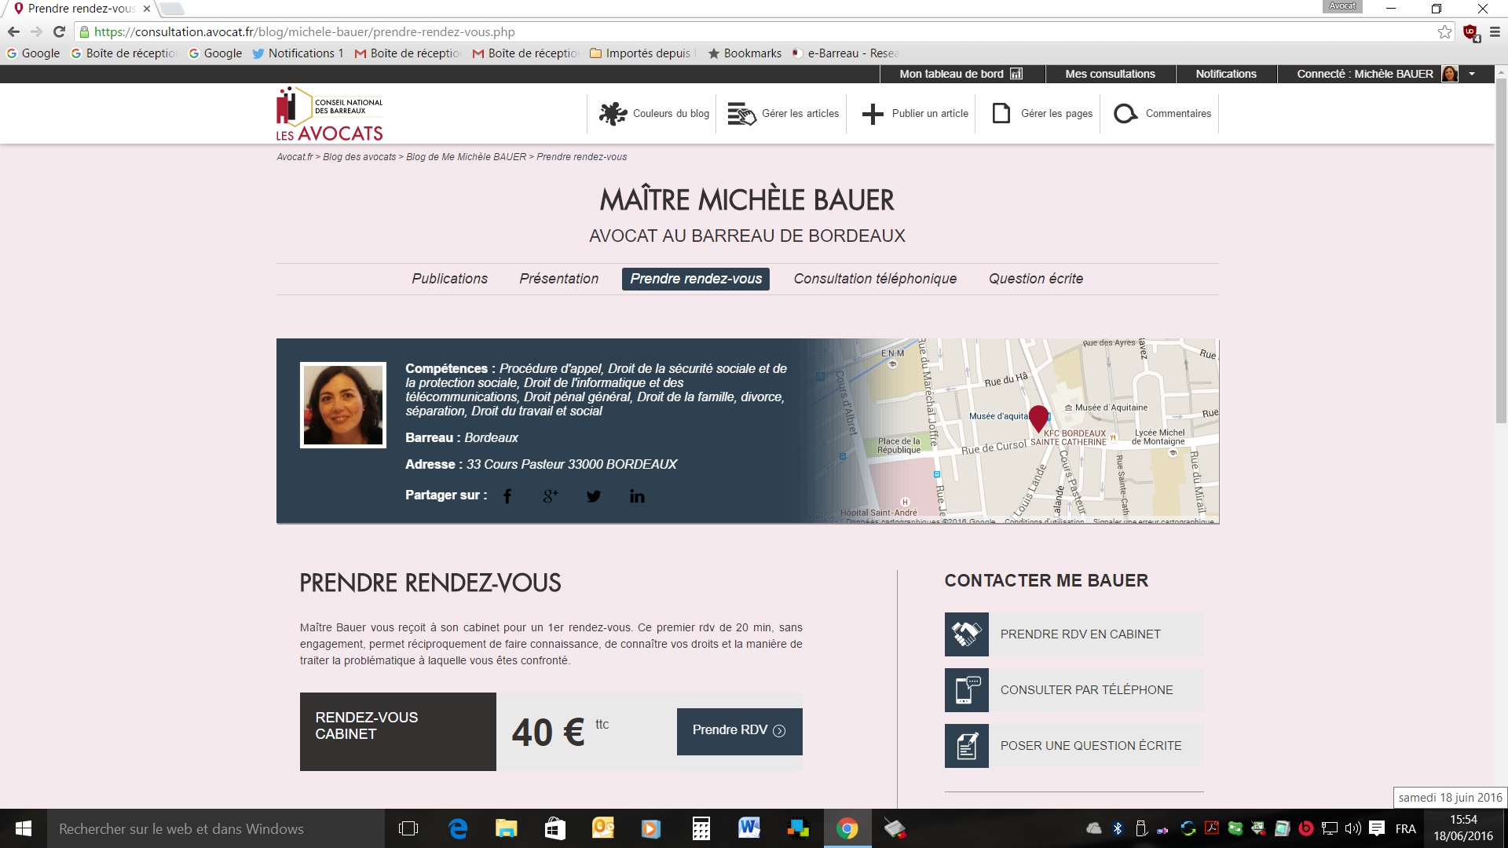Open Task View in taskbar
Screen dimensions: 1508x848
(x=408, y=828)
